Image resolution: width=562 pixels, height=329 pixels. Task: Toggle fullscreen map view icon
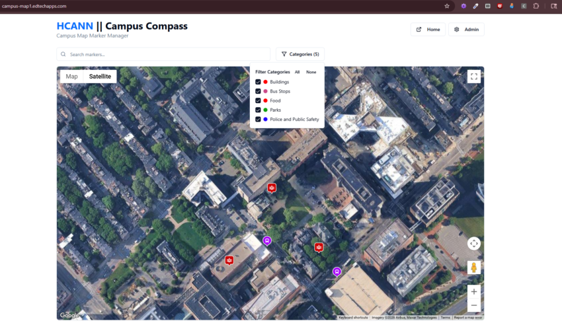point(474,76)
